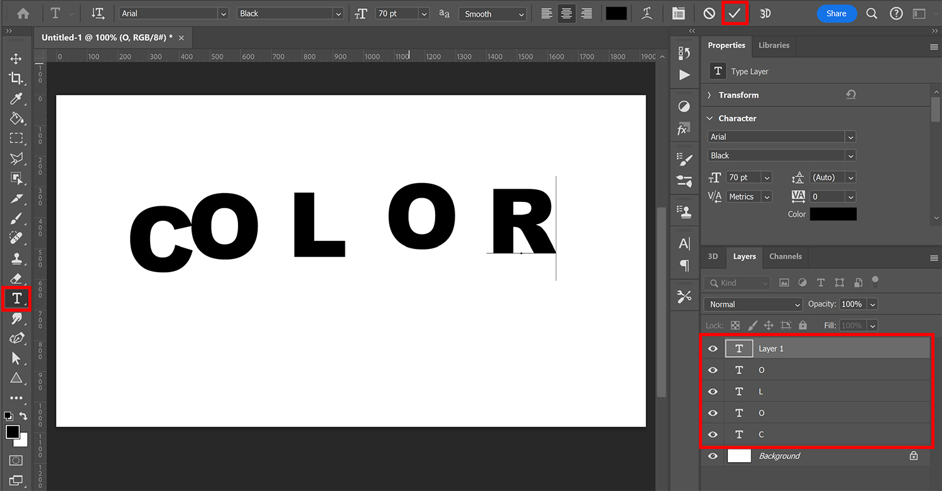
Task: Open the fx styles panel icon
Action: [684, 129]
